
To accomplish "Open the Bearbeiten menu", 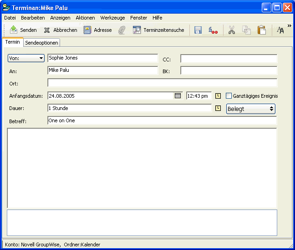I will pos(33,18).
